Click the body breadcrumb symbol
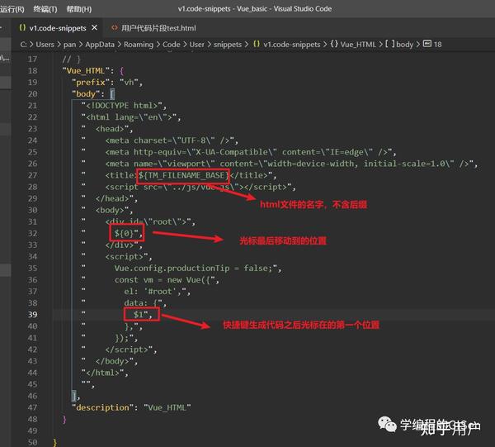 405,45
